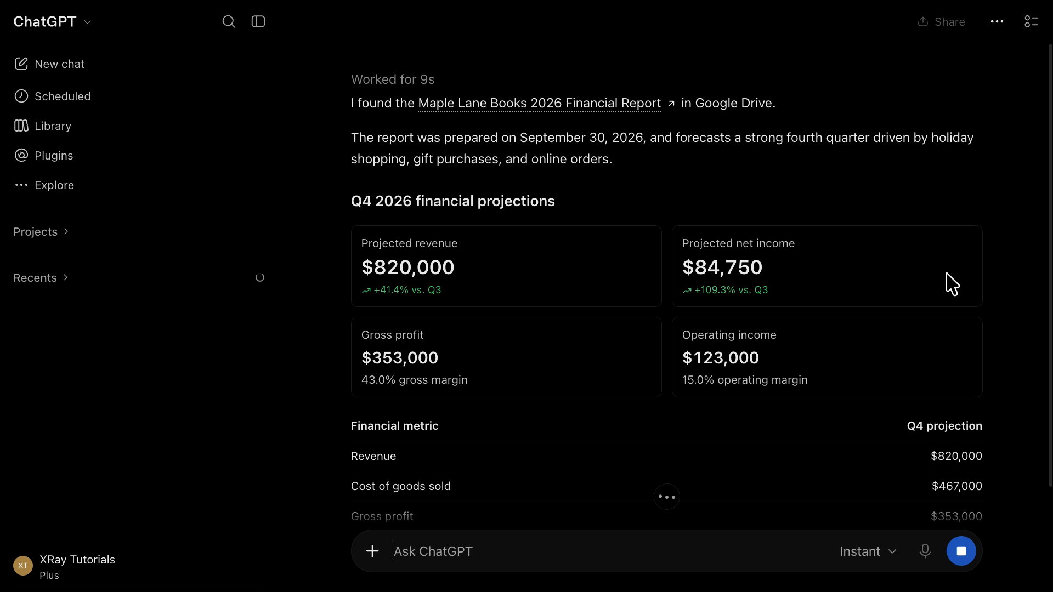Collapse the sidebar with the panel icon
This screenshot has width=1053, height=592.
(258, 21)
